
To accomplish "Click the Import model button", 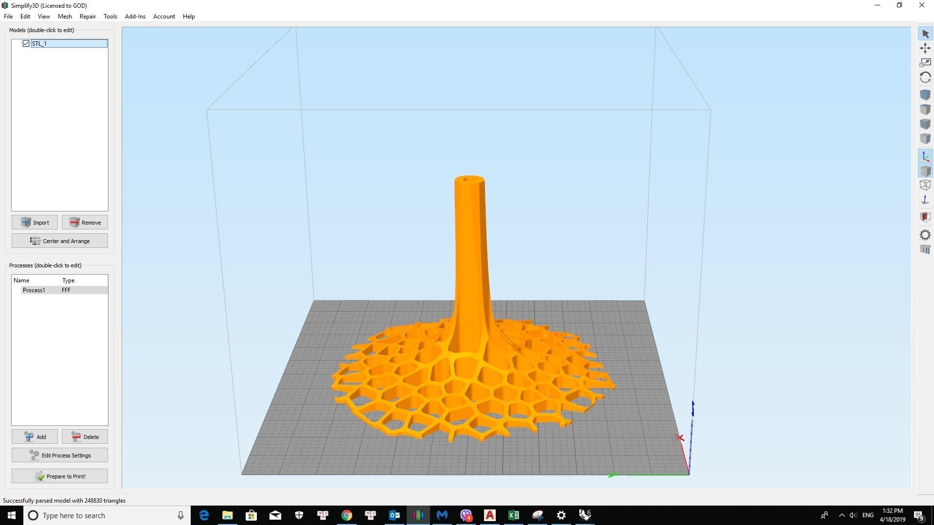I will click(35, 223).
